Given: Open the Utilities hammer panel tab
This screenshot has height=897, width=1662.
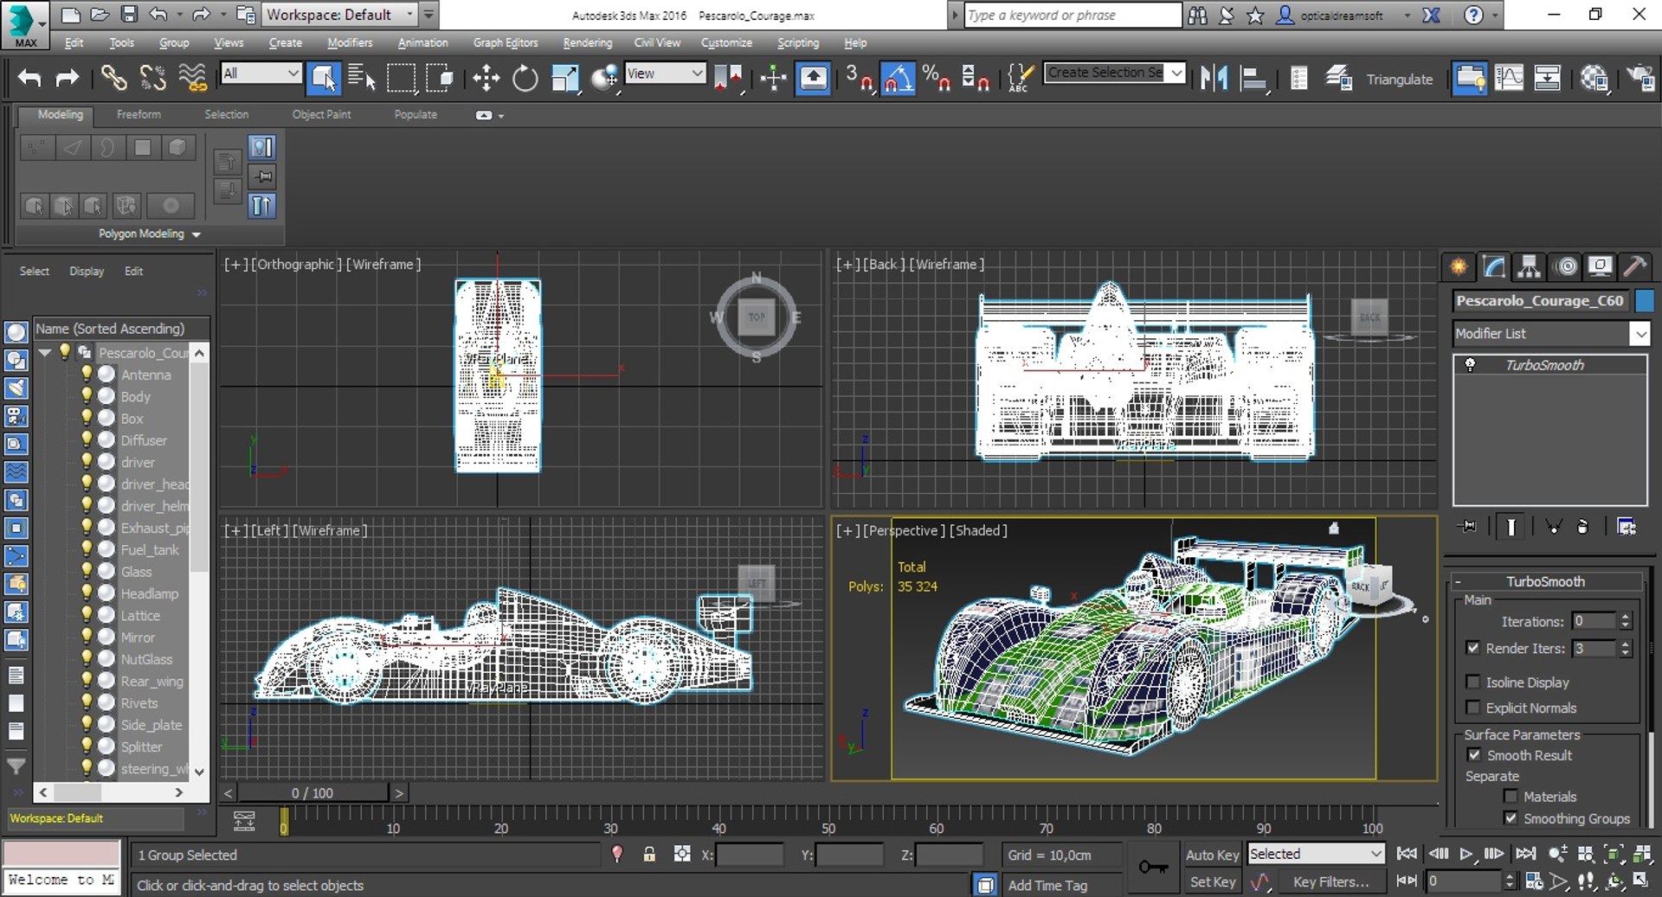Looking at the screenshot, I should coord(1634,266).
